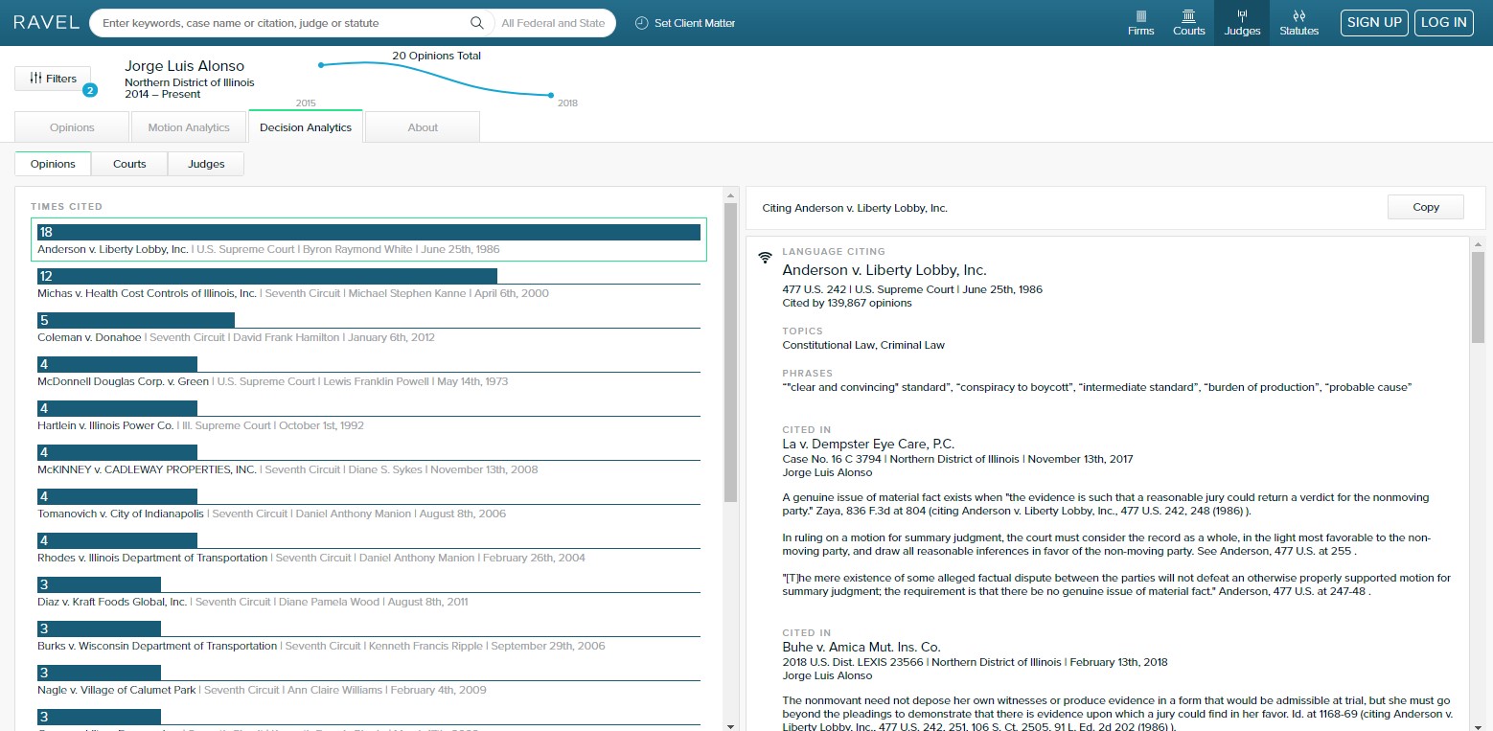
Task: Switch to the Motion Analytics tab
Action: click(189, 127)
